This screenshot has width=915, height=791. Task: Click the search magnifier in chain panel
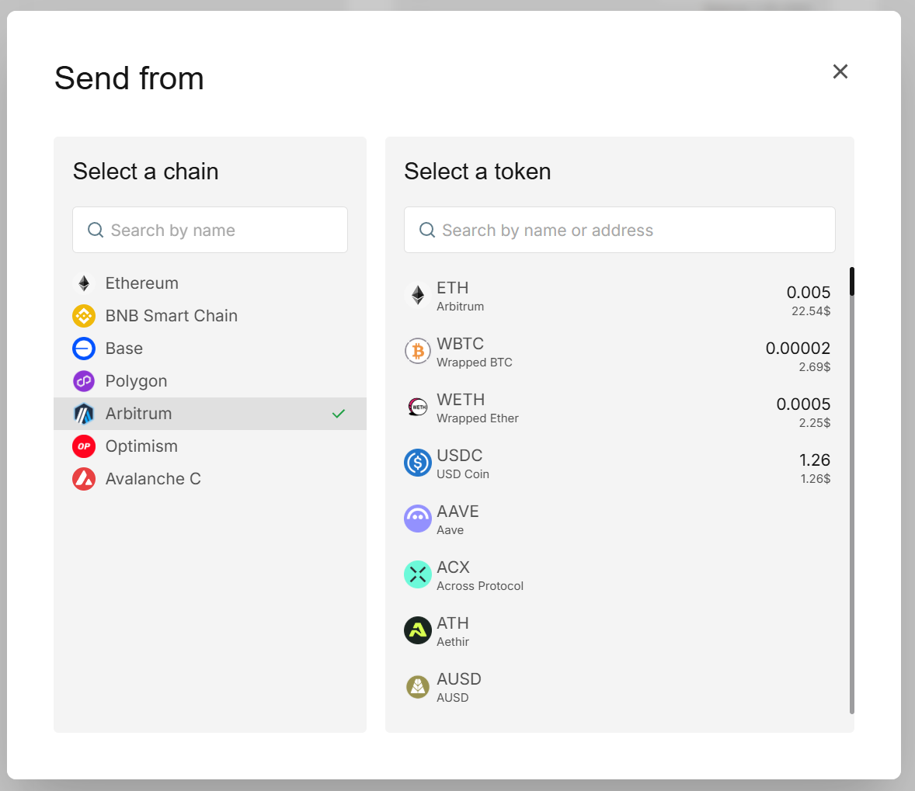point(95,230)
